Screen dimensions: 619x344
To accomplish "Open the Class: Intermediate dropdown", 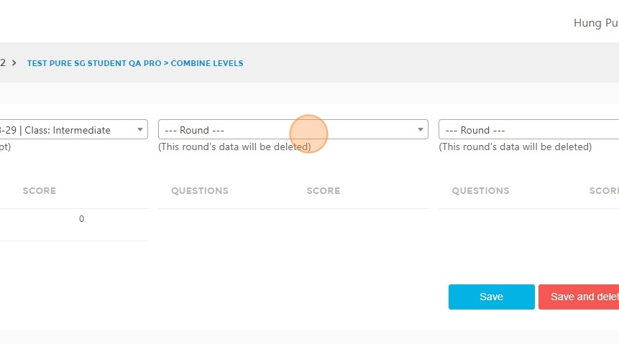I will coord(74,129).
